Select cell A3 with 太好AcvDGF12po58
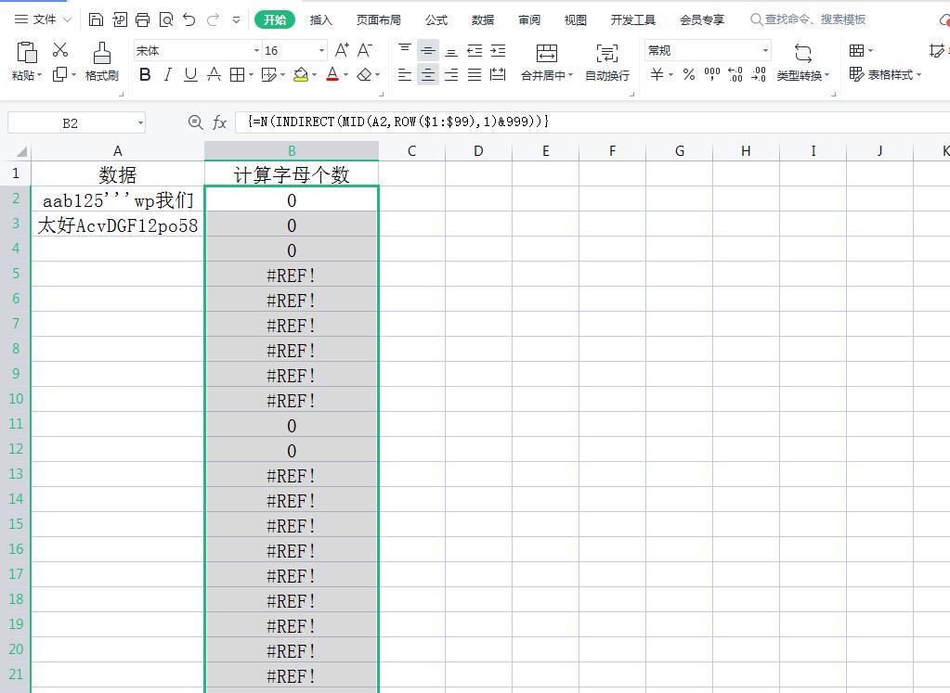 (118, 225)
